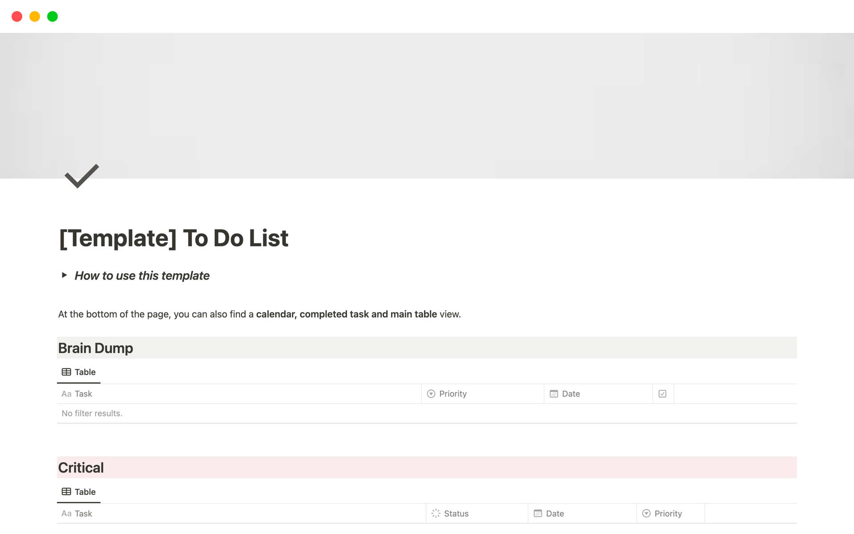Click the Priority icon in Critical table

647,513
